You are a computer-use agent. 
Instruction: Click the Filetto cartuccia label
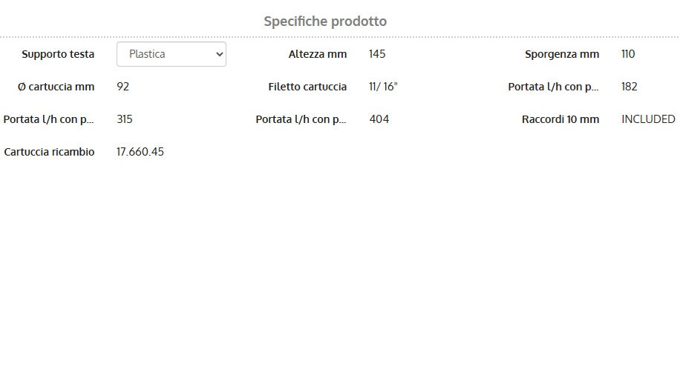tap(307, 87)
